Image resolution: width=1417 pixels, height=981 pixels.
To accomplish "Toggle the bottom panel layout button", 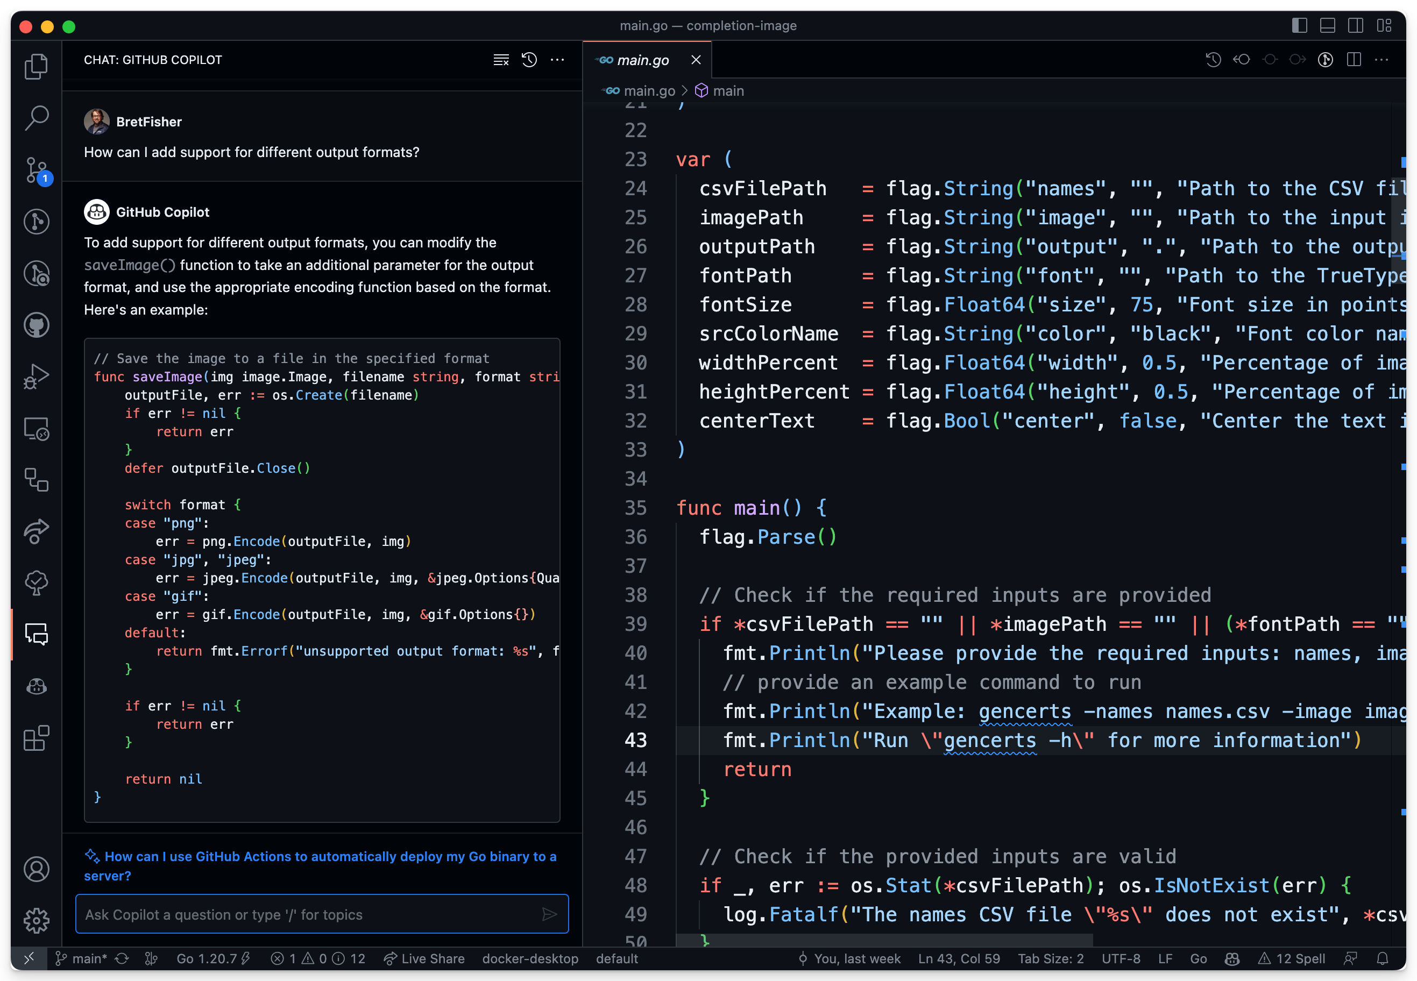I will [1327, 25].
